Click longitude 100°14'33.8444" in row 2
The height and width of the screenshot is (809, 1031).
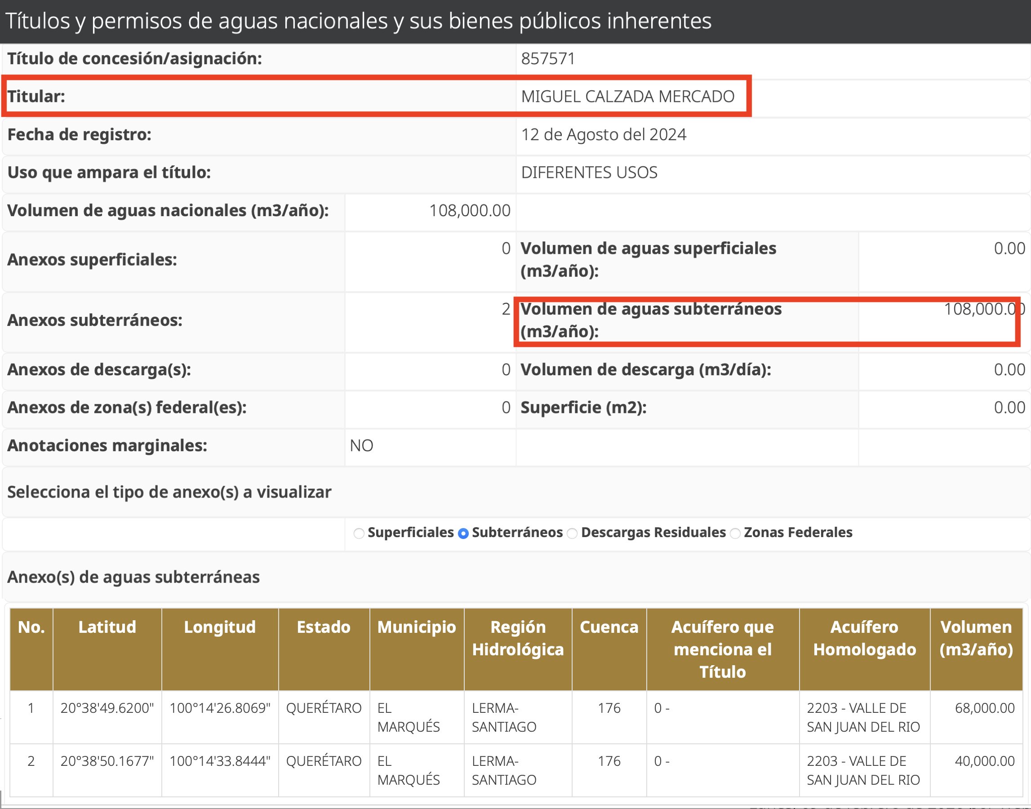220,761
